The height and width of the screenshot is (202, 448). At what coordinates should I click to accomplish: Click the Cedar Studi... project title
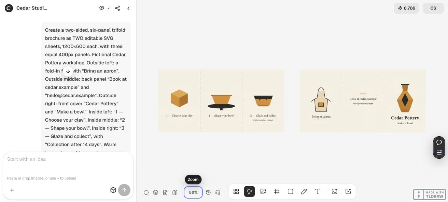(32, 8)
